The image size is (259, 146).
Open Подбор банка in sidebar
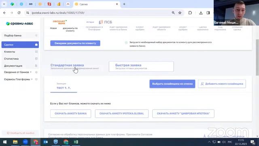coord(20,35)
